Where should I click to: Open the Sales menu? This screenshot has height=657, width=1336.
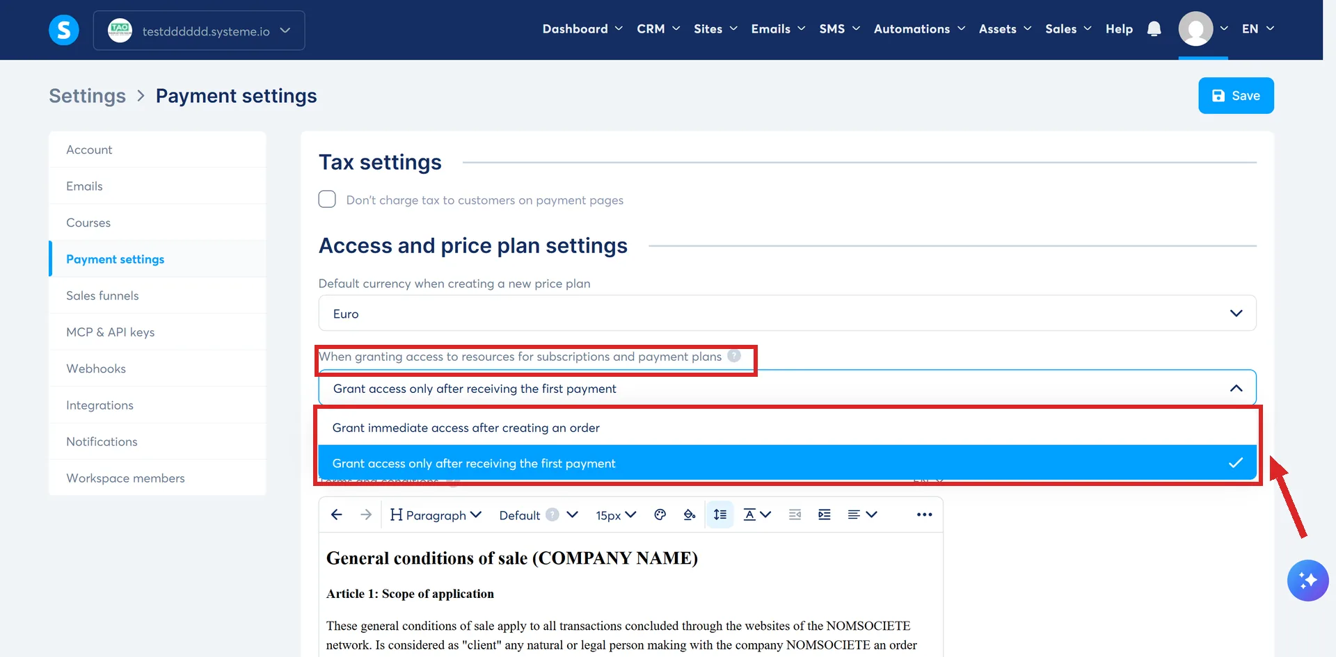click(x=1068, y=29)
